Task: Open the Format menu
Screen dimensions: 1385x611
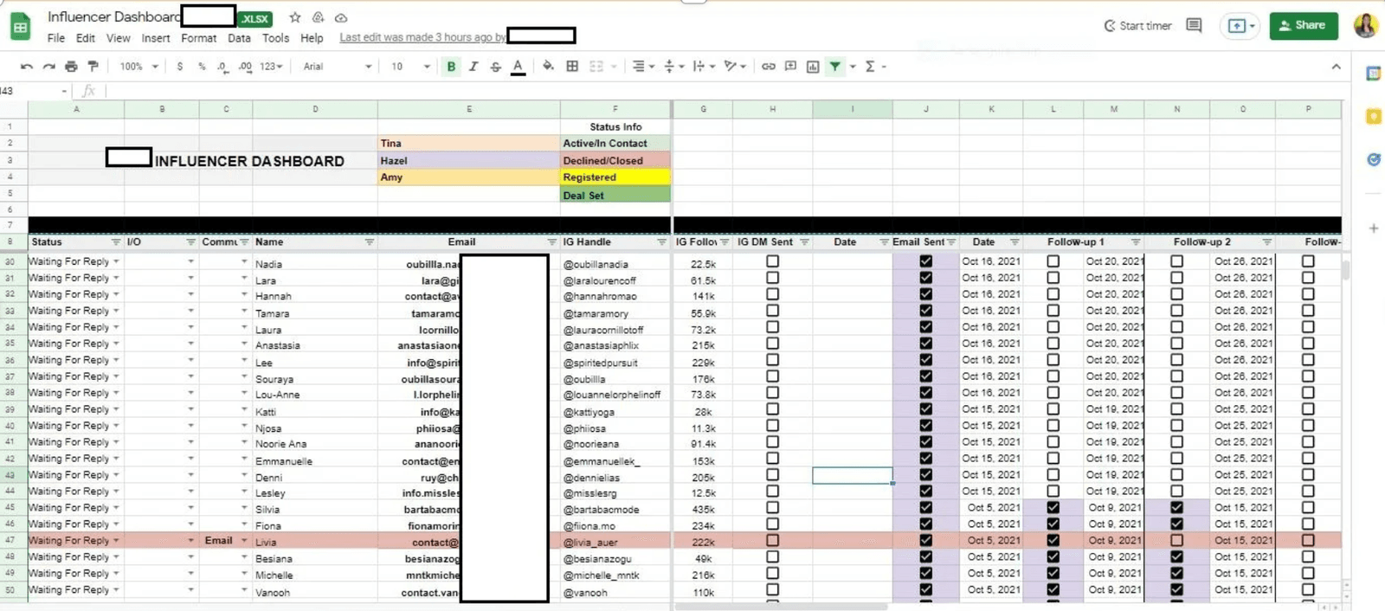Action: (x=199, y=38)
